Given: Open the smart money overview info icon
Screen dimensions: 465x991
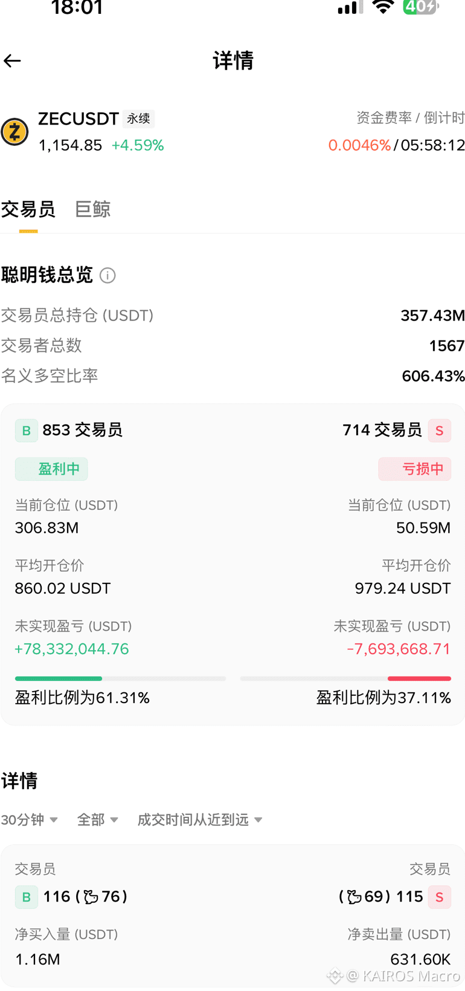Looking at the screenshot, I should 107,276.
